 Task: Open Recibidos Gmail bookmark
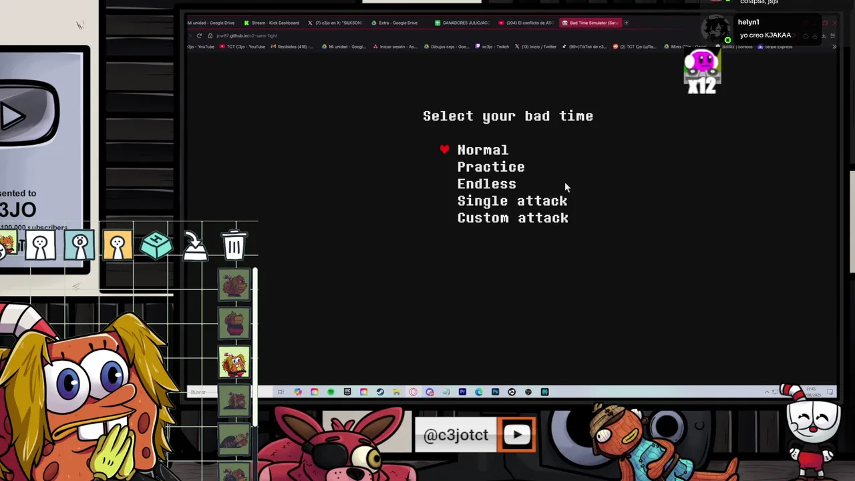click(293, 47)
